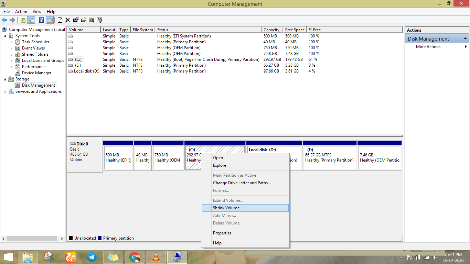
Task: Collapse the System Tools tree node
Action: click(x=5, y=36)
